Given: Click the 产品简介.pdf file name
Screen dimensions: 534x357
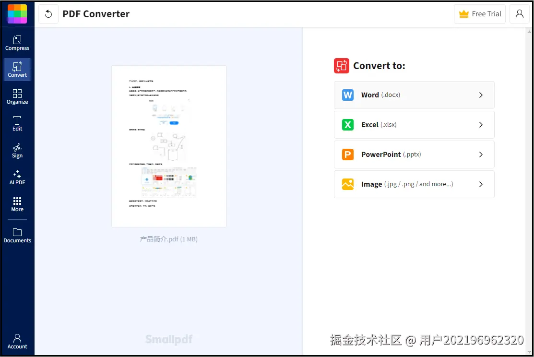Looking at the screenshot, I should [x=168, y=239].
